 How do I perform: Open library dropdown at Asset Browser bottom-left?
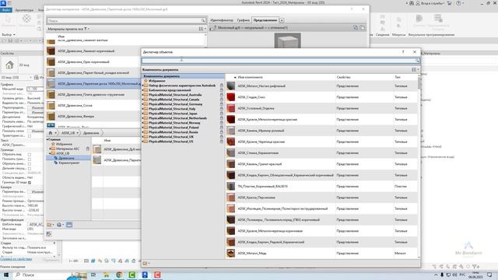[x=146, y=263]
